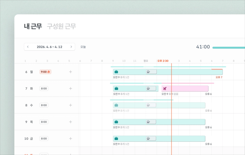Click the 오후 6 end label on Friday
Image resolution: width=245 pixels, height=155 pixels.
(x=209, y=144)
